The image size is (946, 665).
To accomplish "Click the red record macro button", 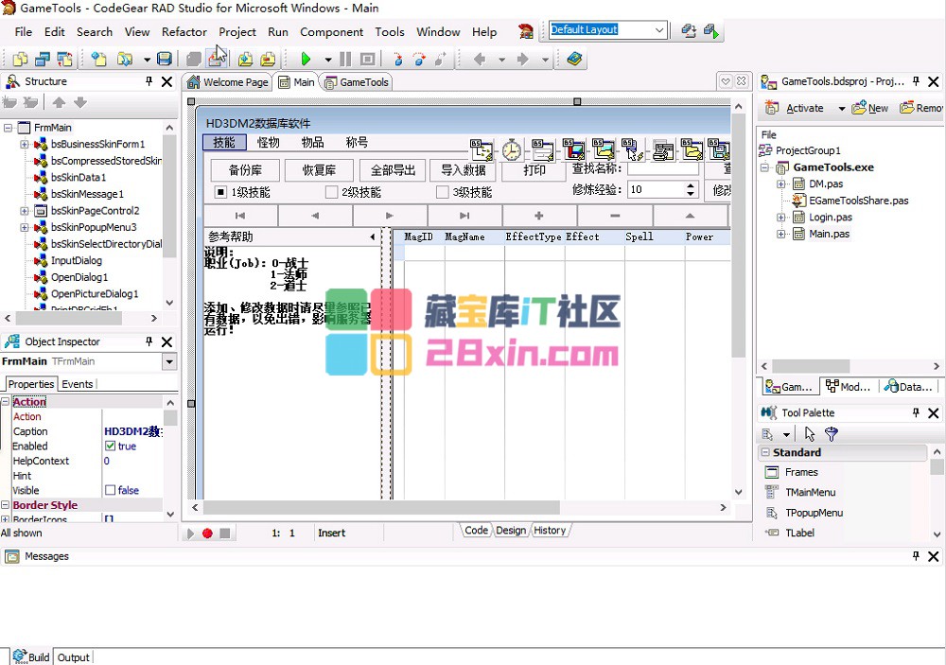I will 207,534.
